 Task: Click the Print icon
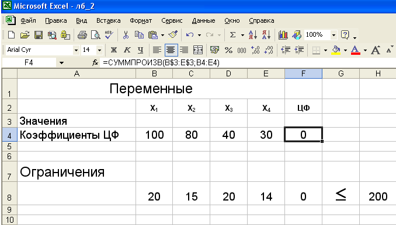coord(82,35)
